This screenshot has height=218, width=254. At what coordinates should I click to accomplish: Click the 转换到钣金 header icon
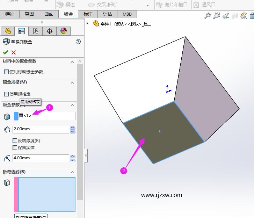[6, 42]
